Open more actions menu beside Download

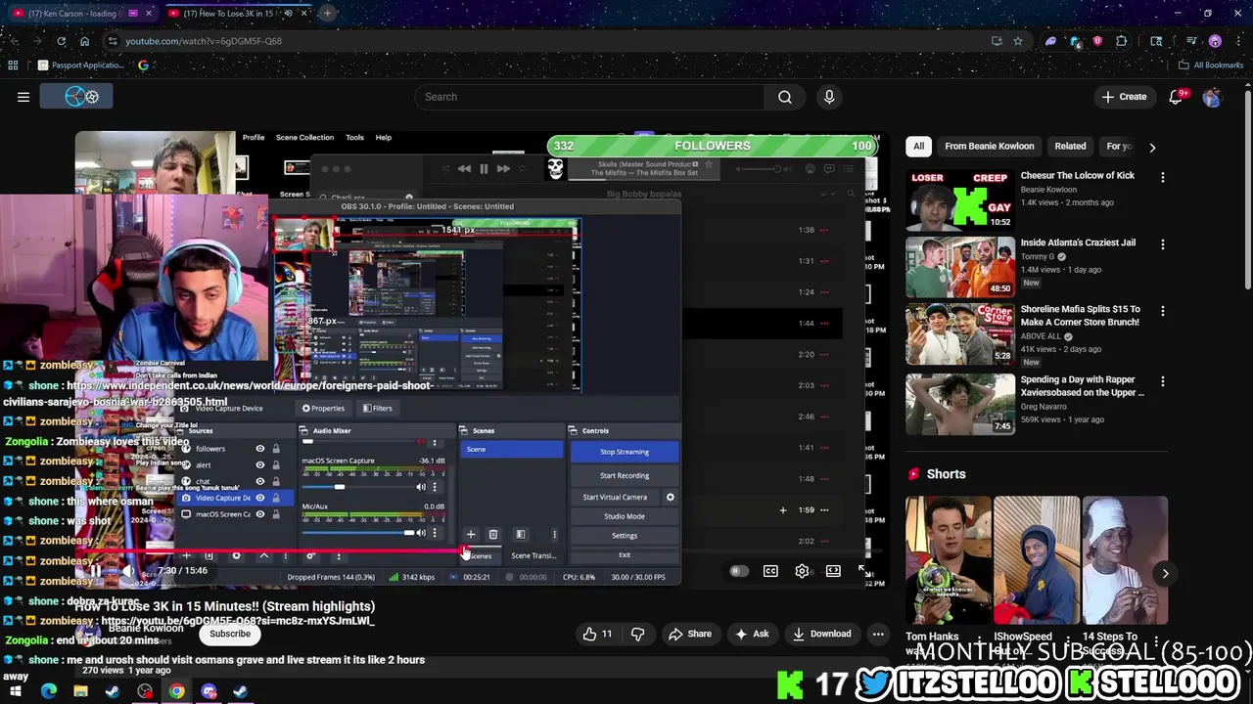(x=878, y=634)
